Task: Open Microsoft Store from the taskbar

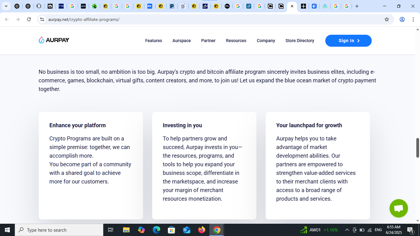Action: (x=172, y=230)
